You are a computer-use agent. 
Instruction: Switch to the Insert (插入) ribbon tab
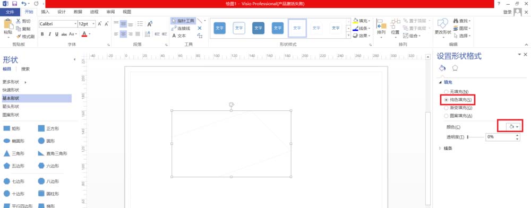tap(45, 12)
